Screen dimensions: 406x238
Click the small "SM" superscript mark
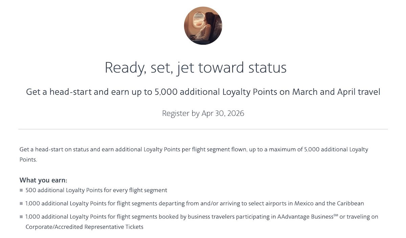336,215
